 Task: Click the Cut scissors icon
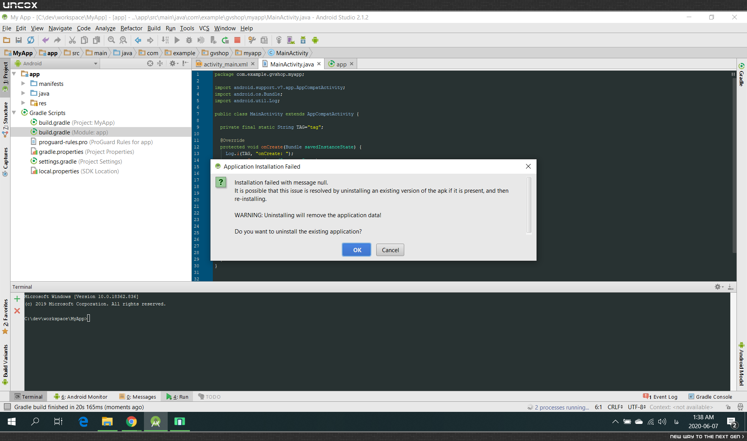click(x=72, y=40)
